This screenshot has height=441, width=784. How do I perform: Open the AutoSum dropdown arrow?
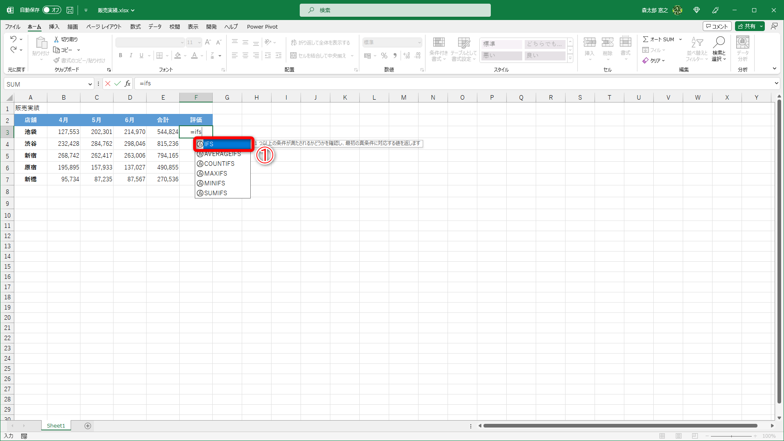pyautogui.click(x=680, y=40)
